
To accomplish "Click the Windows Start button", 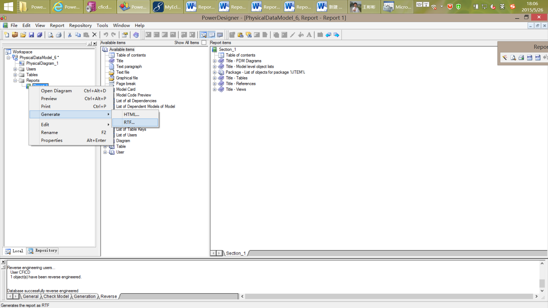I will tap(8, 7).
